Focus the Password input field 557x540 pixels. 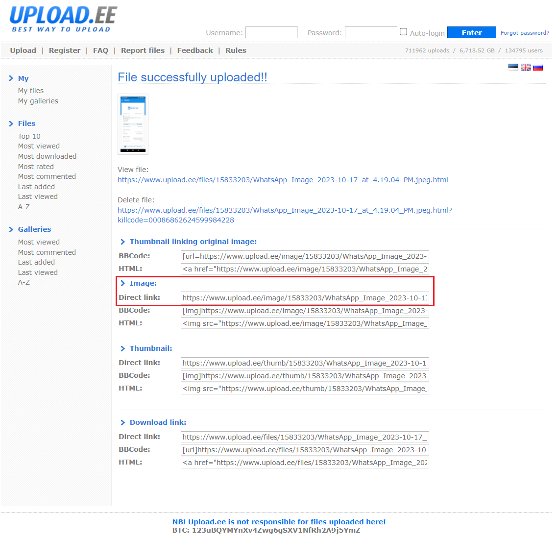tap(371, 32)
